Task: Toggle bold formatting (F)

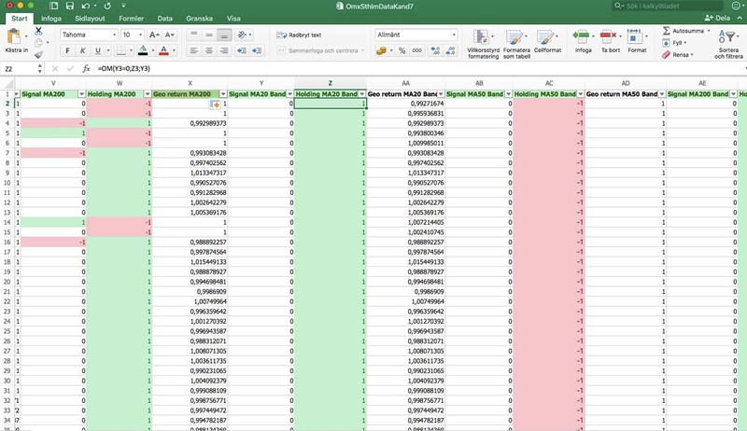Action: click(x=67, y=50)
